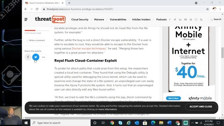Screen dimensions: 224x126
Task: Open Malware section
Action: [99, 20]
